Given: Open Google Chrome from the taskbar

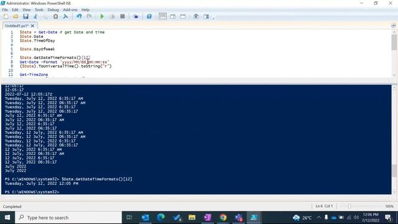Looking at the screenshot, I should click(223, 217).
